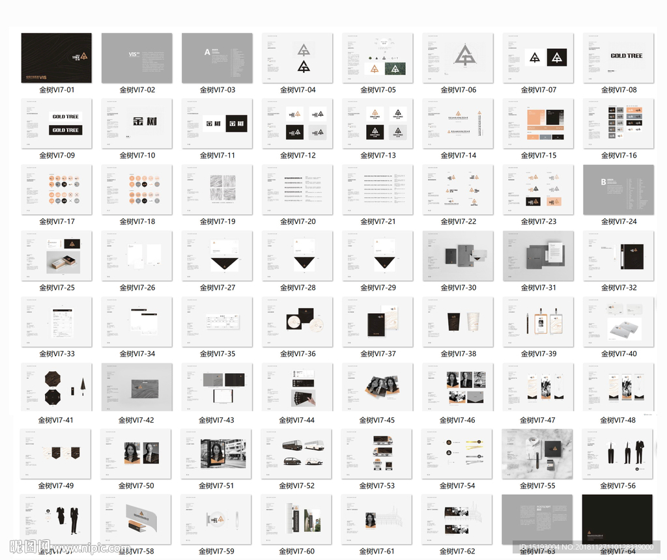Open the business card thumbnail 金树VI7-25
This screenshot has width=667, height=560.
click(x=57, y=256)
